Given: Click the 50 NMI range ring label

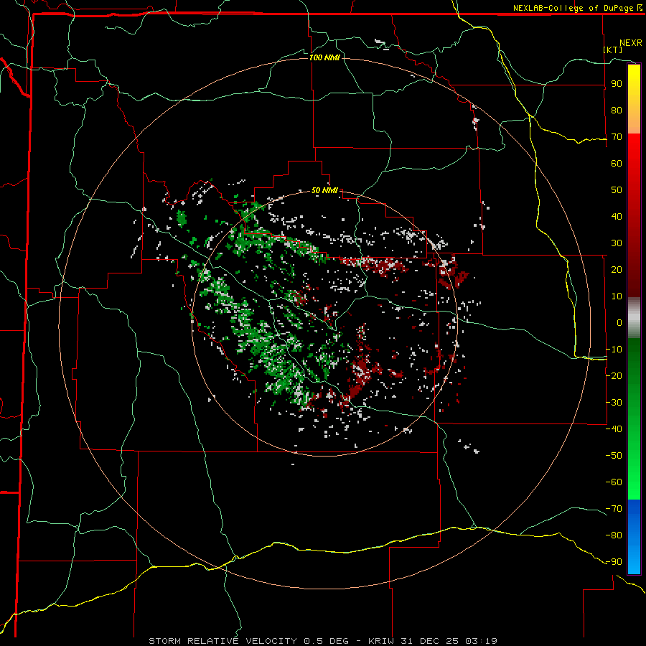Looking at the screenshot, I should pyautogui.click(x=324, y=190).
